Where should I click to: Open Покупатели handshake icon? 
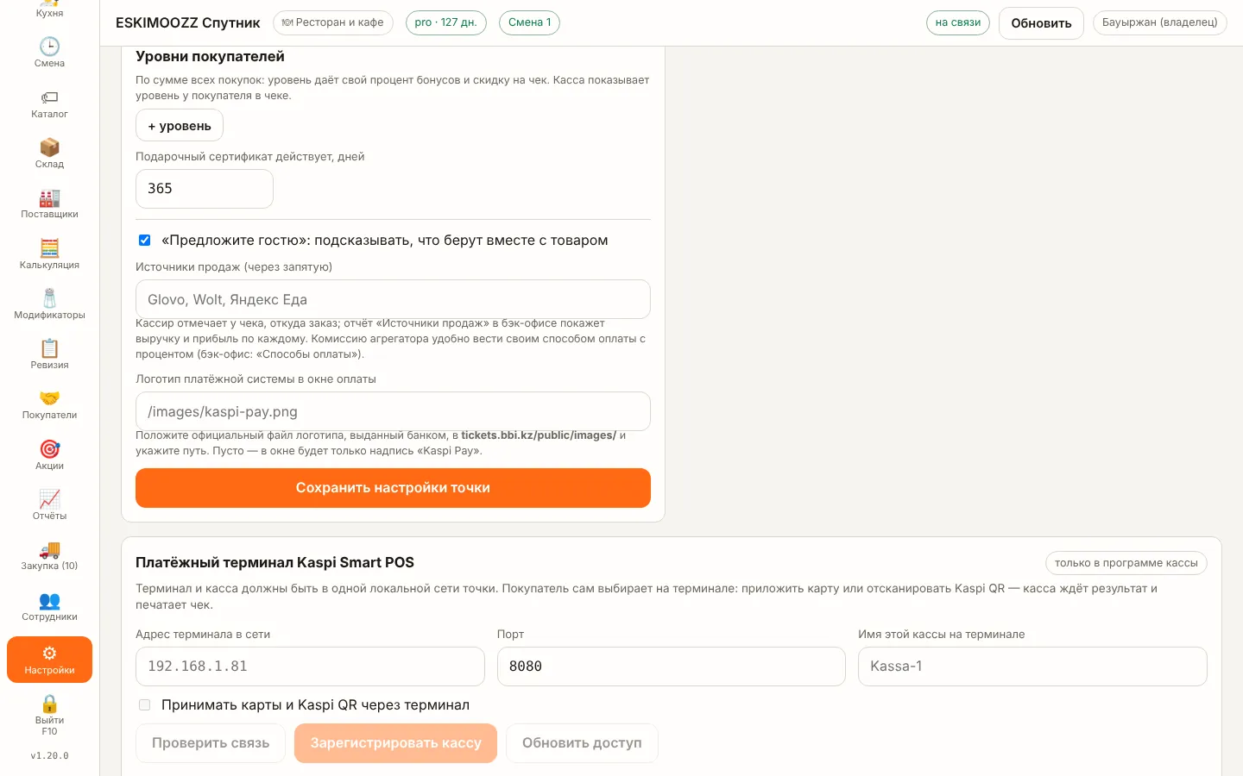(x=49, y=404)
